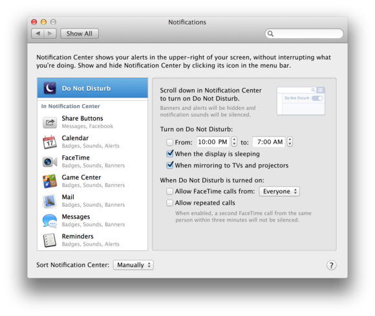375x316 pixels.
Task: Select the Mail stamp icon
Action: pyautogui.click(x=50, y=201)
